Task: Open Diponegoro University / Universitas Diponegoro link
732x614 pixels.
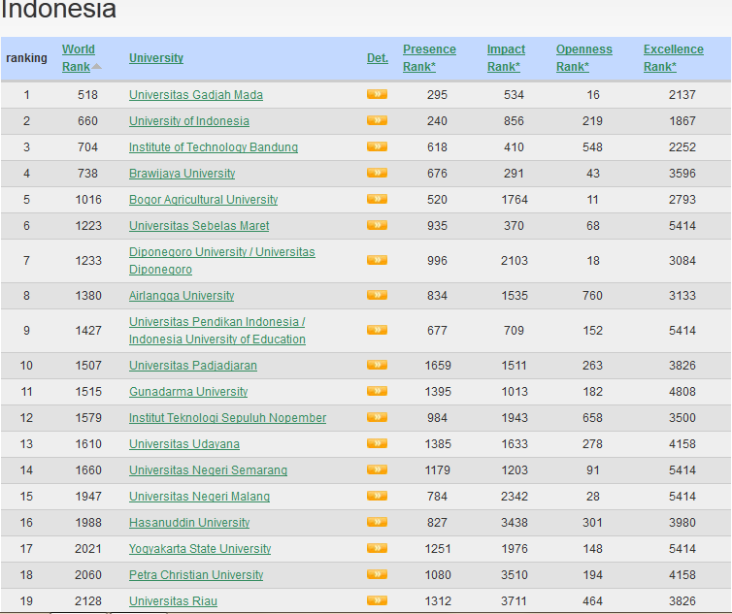Action: [x=221, y=260]
